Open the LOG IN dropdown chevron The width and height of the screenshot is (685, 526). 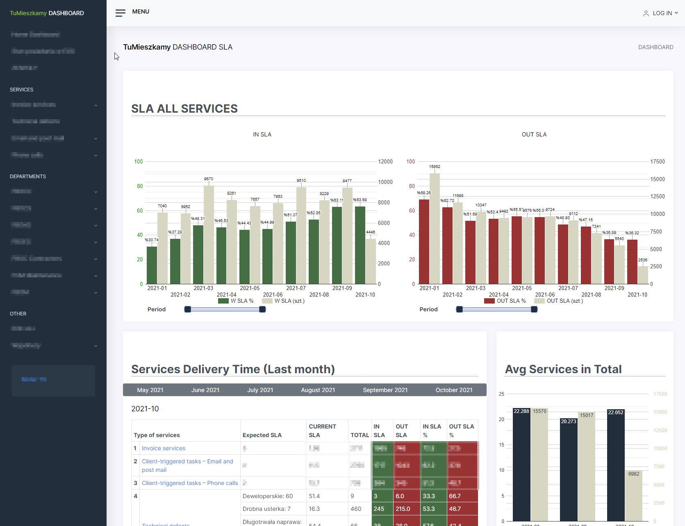pos(677,13)
